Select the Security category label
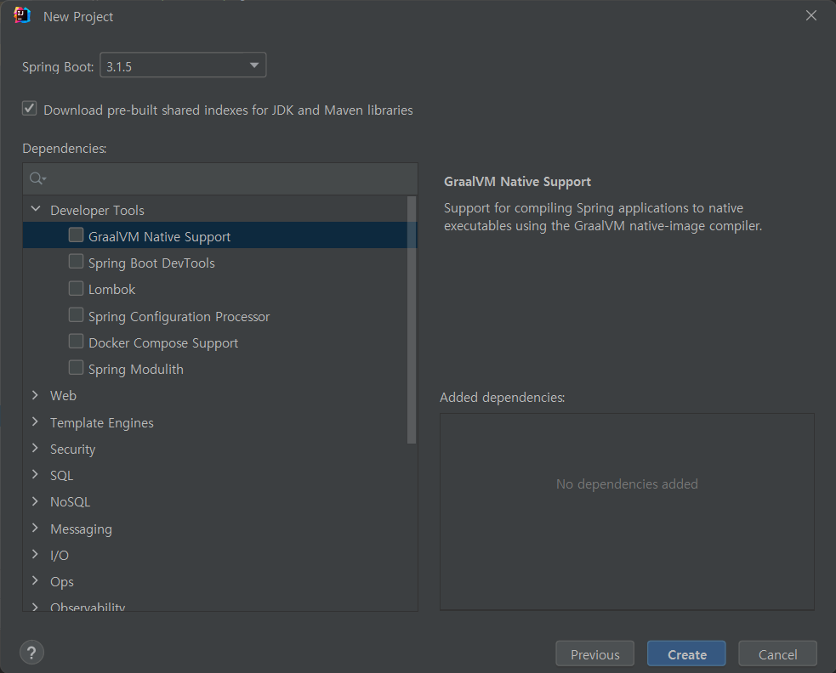Image resolution: width=836 pixels, height=673 pixels. 72,450
